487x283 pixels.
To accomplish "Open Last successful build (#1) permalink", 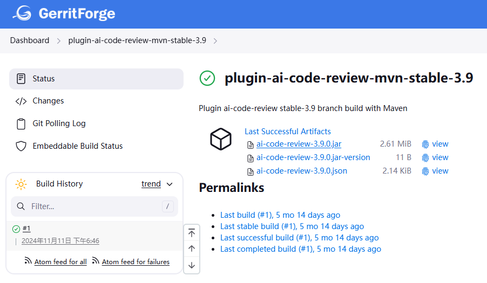I will [x=300, y=238].
